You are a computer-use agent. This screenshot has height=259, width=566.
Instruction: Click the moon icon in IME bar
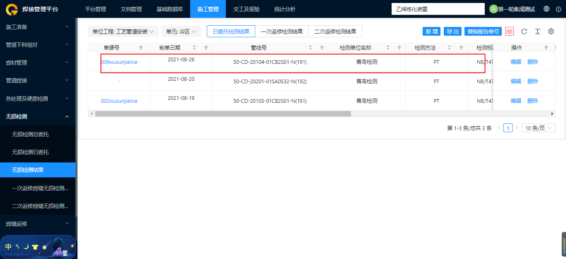[26, 247]
